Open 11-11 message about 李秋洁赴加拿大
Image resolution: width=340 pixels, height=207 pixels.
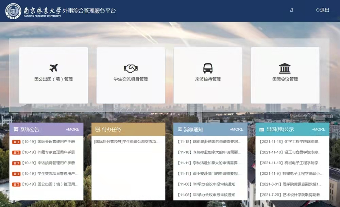(209, 163)
